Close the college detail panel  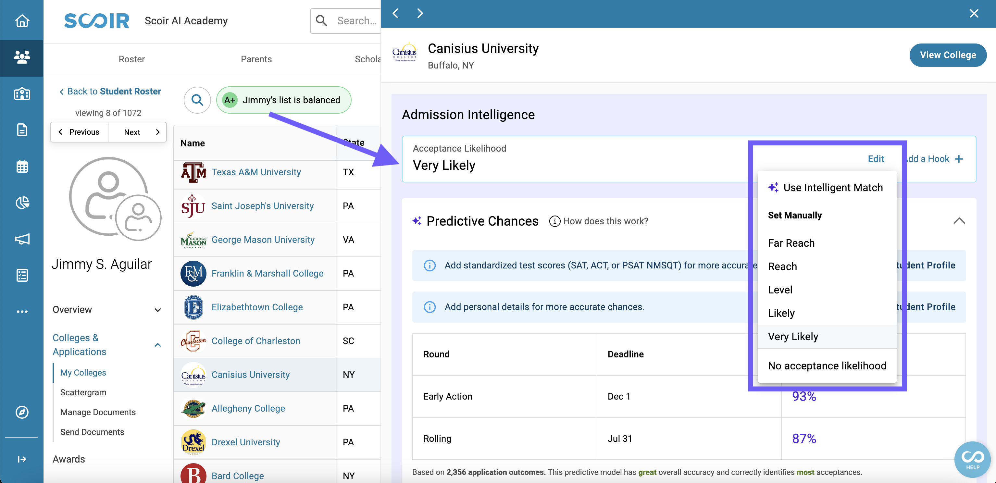[974, 13]
